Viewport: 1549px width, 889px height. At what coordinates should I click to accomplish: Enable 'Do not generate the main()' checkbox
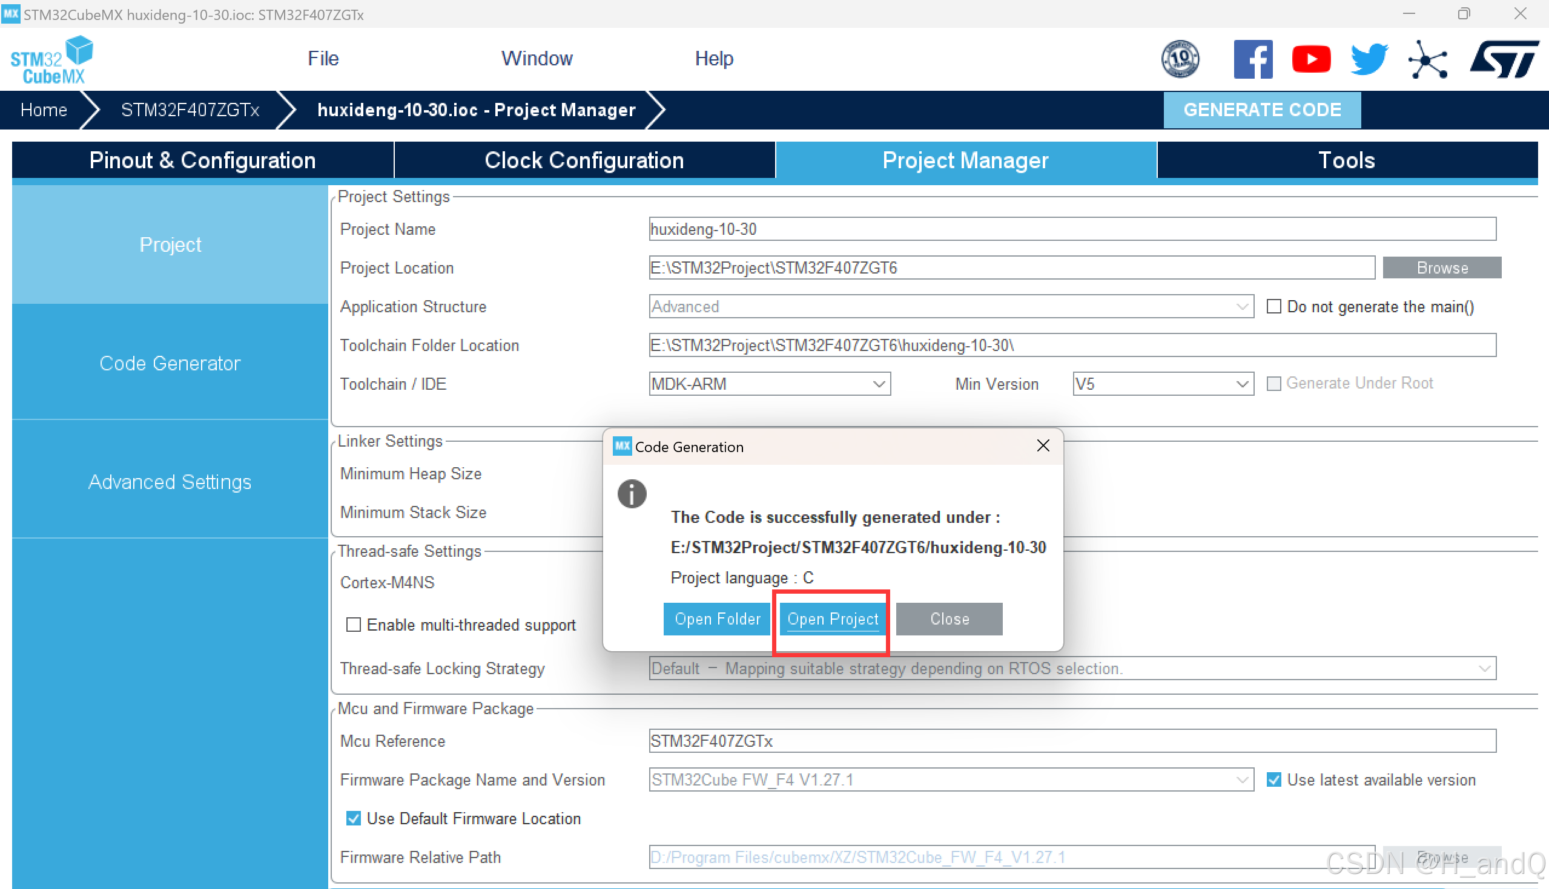[1273, 306]
